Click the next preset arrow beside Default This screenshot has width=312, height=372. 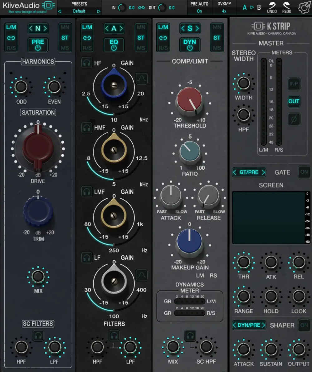pyautogui.click(x=99, y=11)
